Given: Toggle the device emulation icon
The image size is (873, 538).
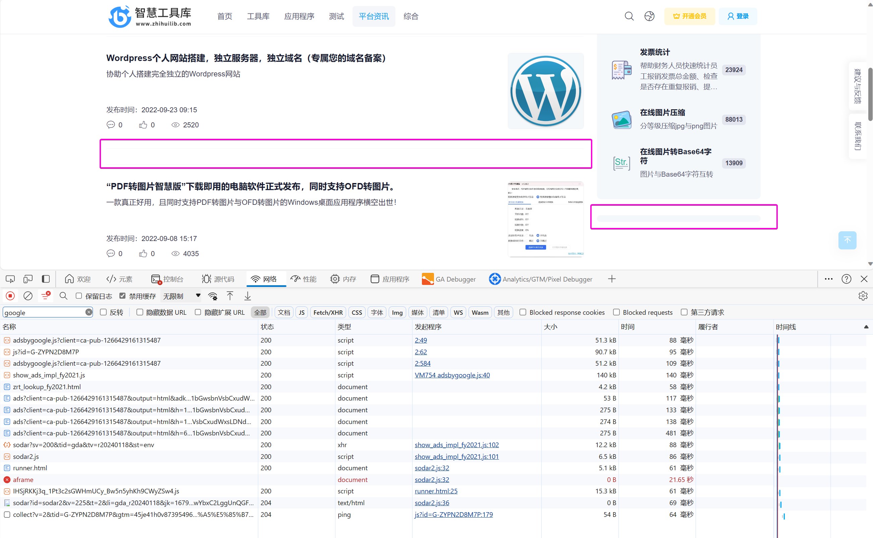Looking at the screenshot, I should (x=28, y=279).
